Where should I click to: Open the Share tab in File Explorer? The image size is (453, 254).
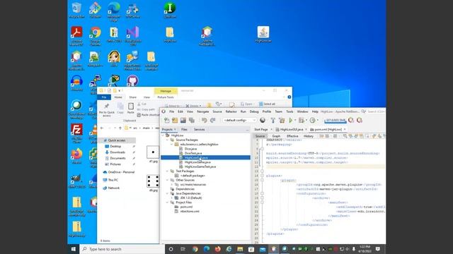132,97
